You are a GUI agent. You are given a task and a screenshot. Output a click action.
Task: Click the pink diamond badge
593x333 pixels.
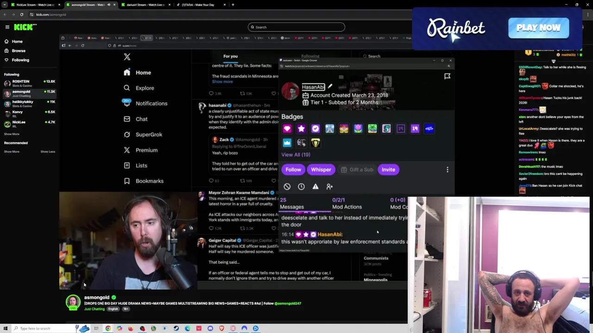point(287,129)
